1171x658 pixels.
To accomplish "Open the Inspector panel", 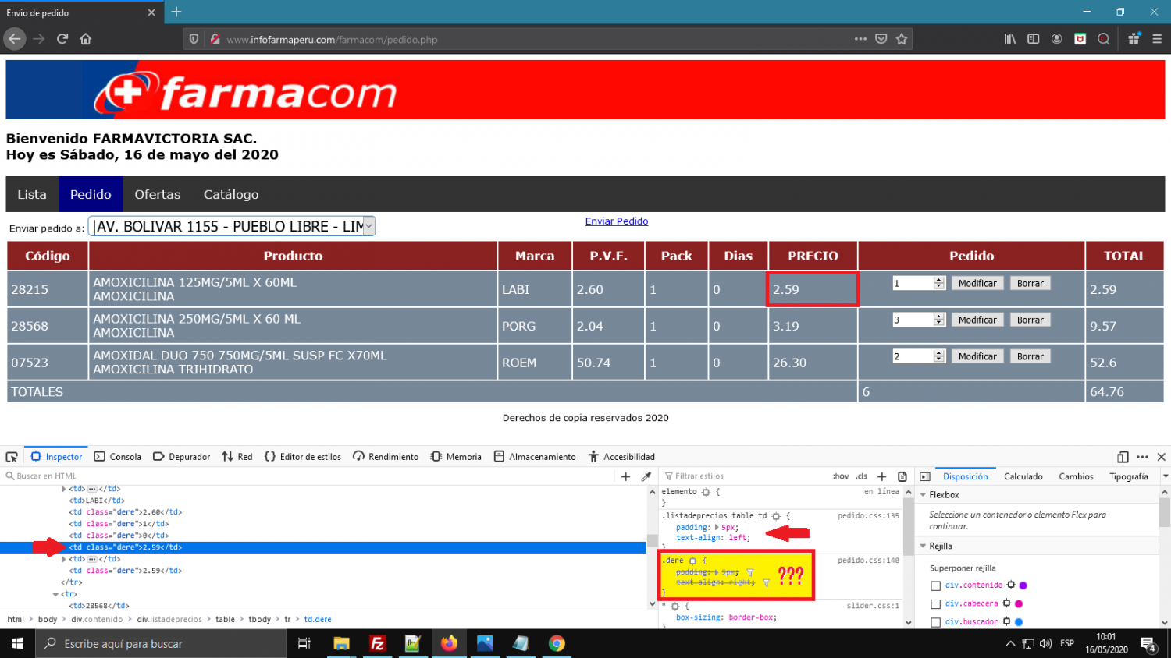I will (56, 457).
